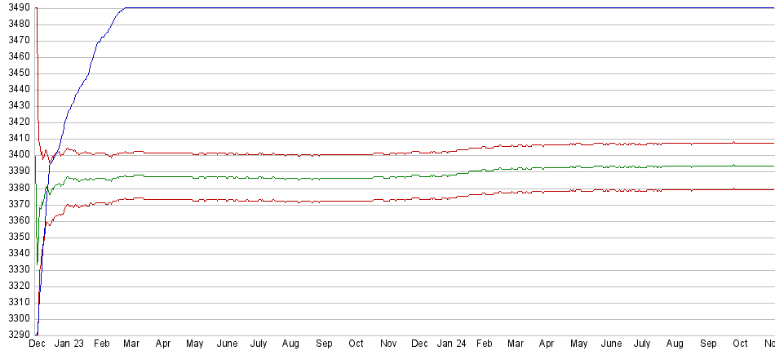Viewport: 775px width, 355px height.
Task: Select the 3400 y-axis value
Action: (x=15, y=155)
